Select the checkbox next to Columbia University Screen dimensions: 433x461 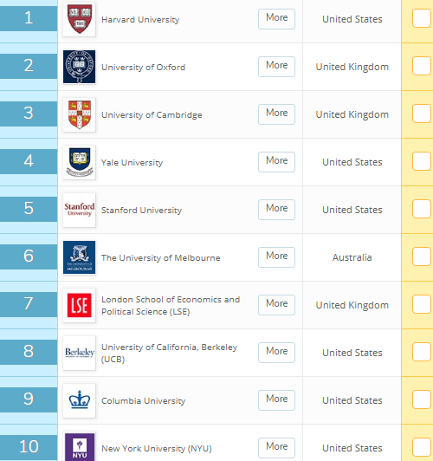[x=422, y=399]
